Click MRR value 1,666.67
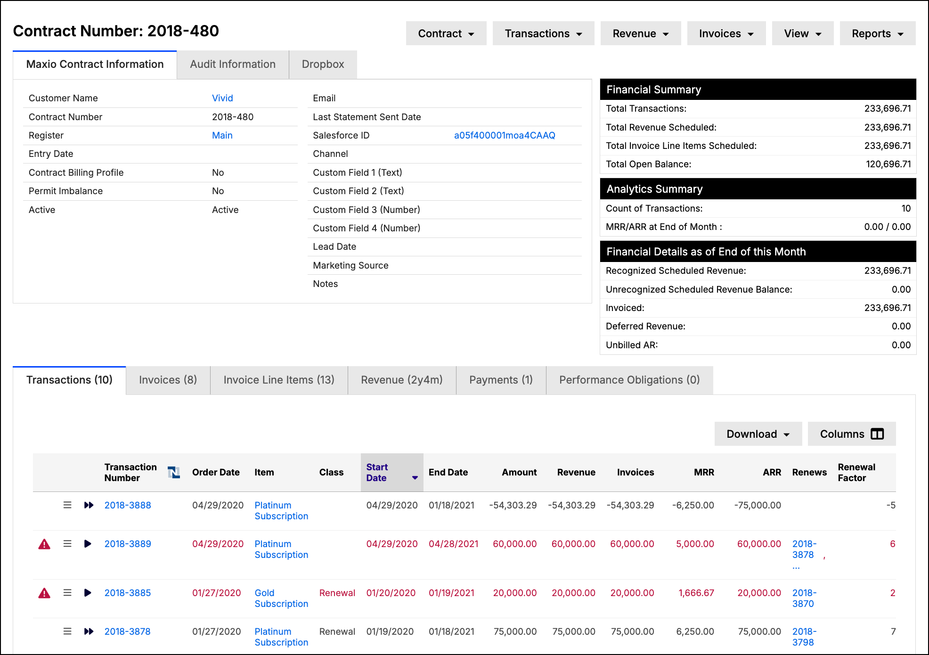 click(696, 593)
